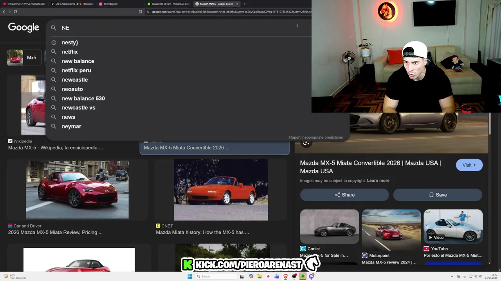The height and width of the screenshot is (281, 501).
Task: Switch to the Clo'e Adriana Lima TikTok tab
Action: click(x=72, y=4)
